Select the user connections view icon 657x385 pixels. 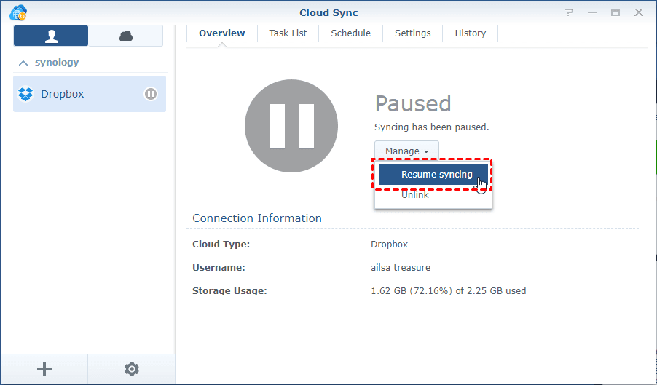coord(51,36)
